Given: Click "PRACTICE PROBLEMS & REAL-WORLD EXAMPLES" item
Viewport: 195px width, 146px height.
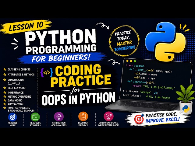Looking at the screenshot, I should 21,109.
